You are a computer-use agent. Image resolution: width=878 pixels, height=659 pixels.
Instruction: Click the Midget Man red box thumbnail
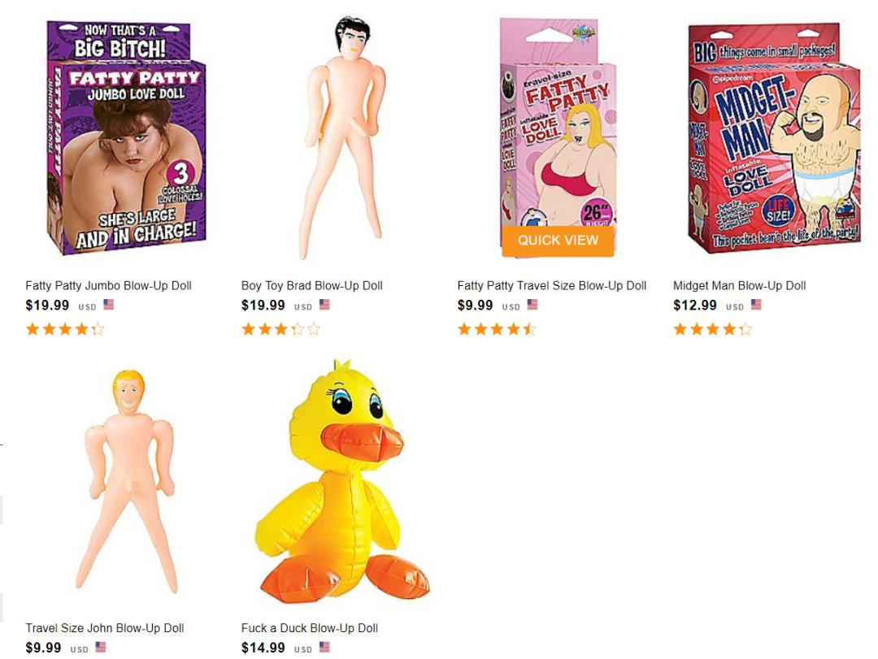tap(773, 138)
